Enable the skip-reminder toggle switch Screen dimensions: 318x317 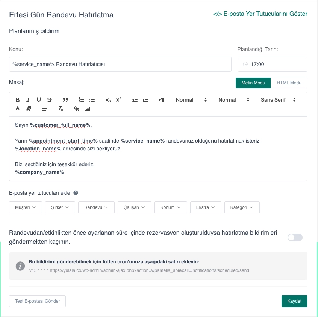pos(295,237)
